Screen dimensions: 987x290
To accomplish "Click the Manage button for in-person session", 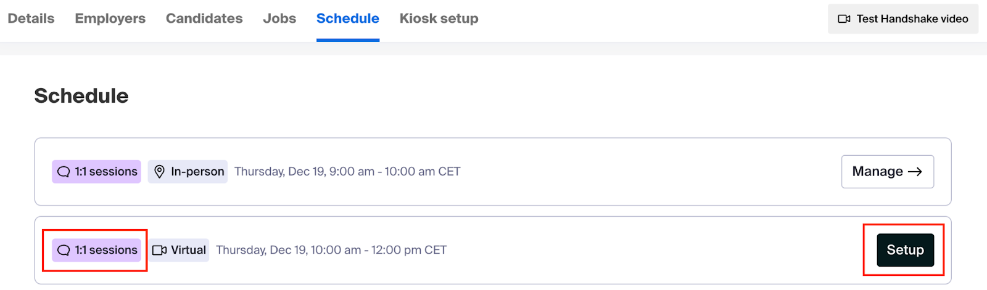I will [x=887, y=172].
